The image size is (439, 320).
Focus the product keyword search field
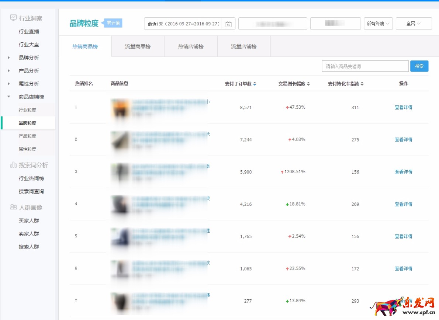click(365, 66)
